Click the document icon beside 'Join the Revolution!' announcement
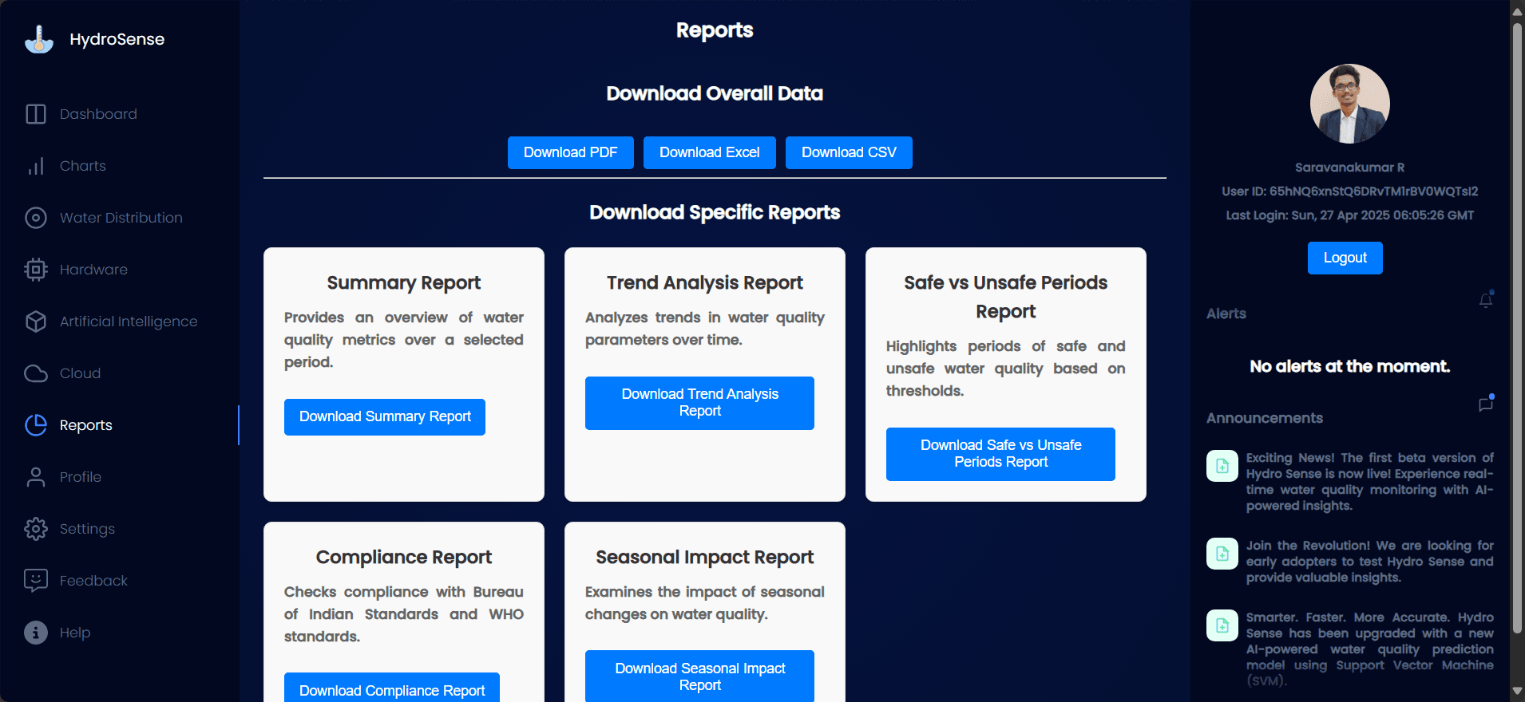Viewport: 1525px width, 702px height. click(x=1222, y=554)
